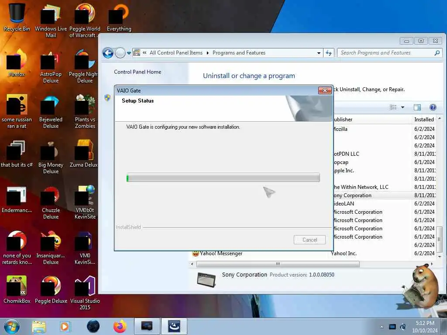Click the horizontal scrollbar in program list

point(278,264)
